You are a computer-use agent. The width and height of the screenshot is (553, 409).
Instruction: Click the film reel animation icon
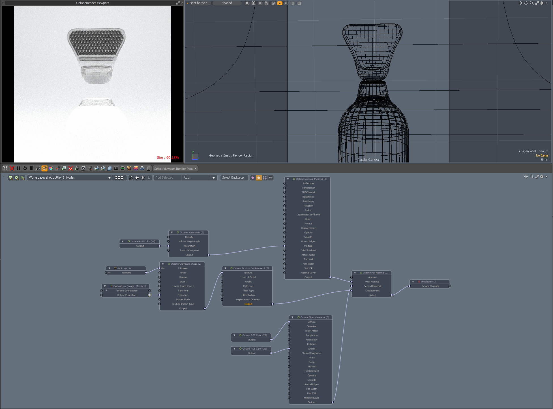click(x=142, y=168)
